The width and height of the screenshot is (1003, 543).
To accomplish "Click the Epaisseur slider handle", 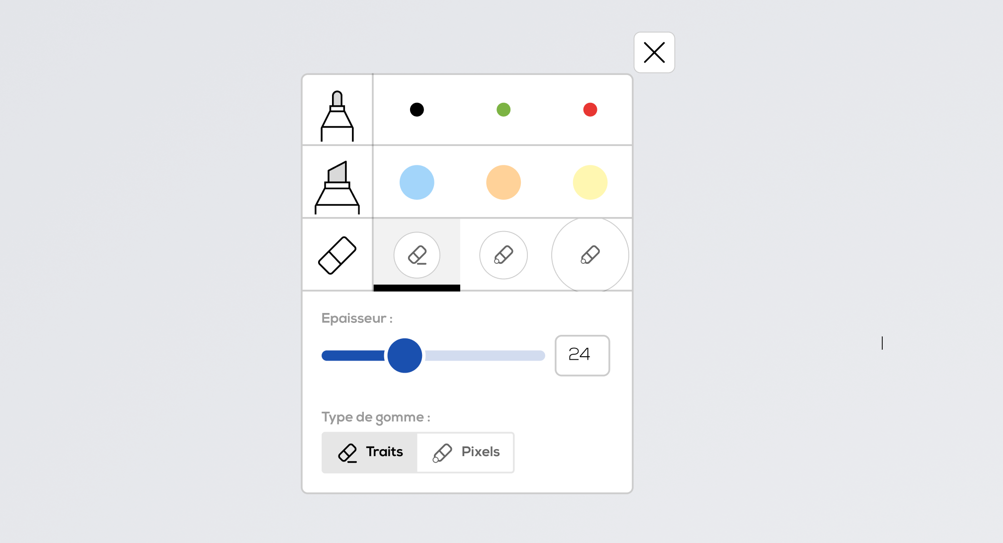I will 405,356.
